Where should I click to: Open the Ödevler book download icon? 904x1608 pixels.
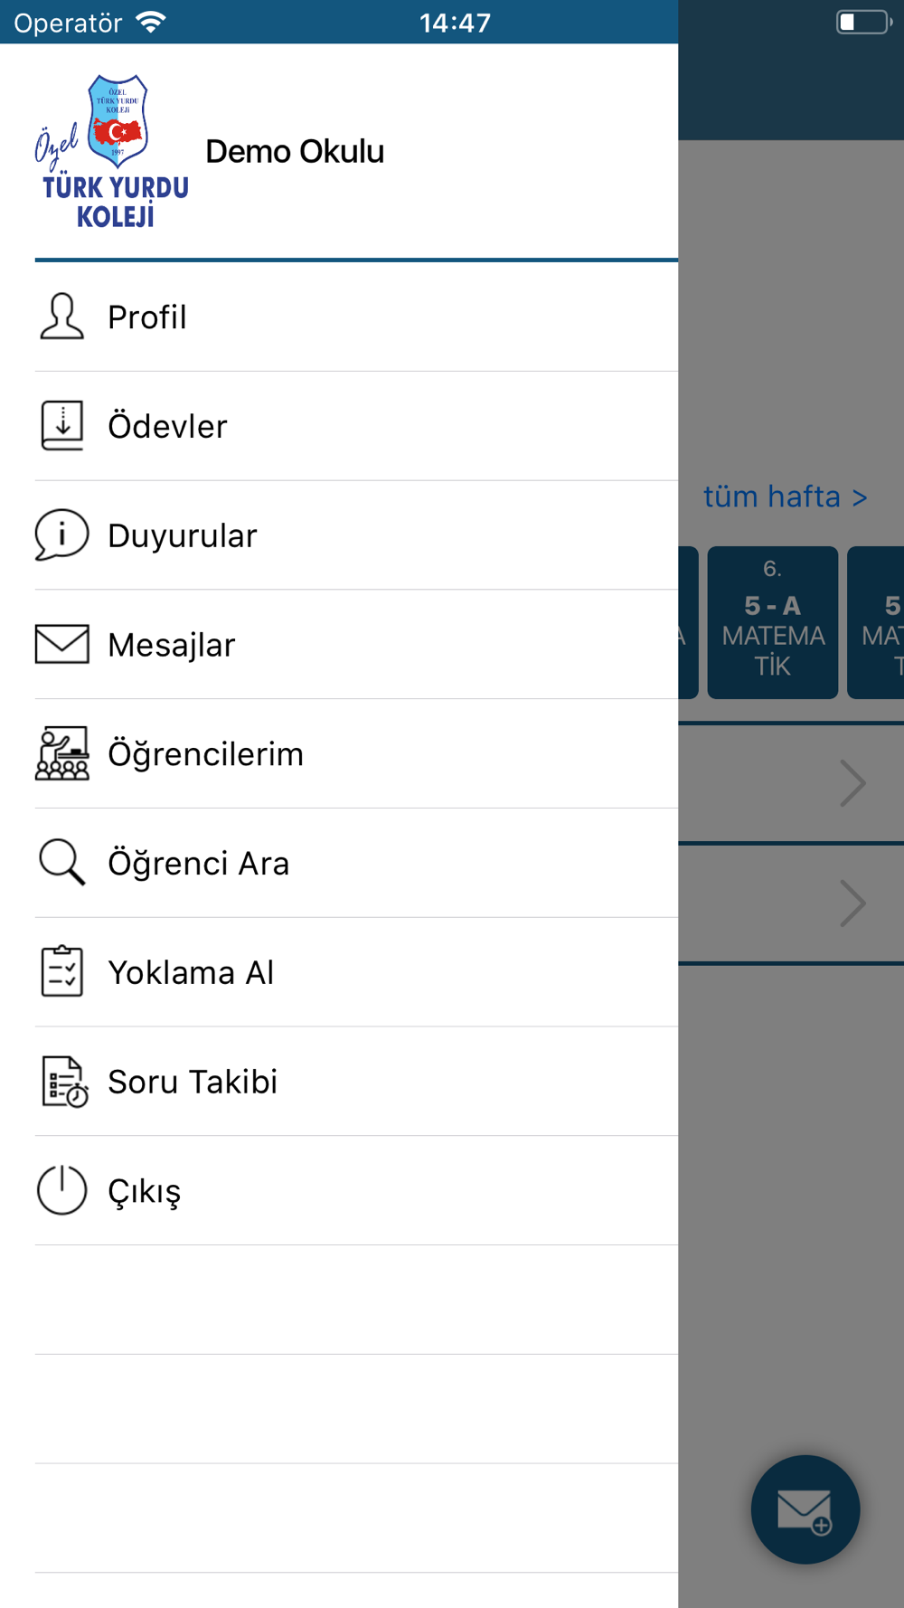coord(61,425)
